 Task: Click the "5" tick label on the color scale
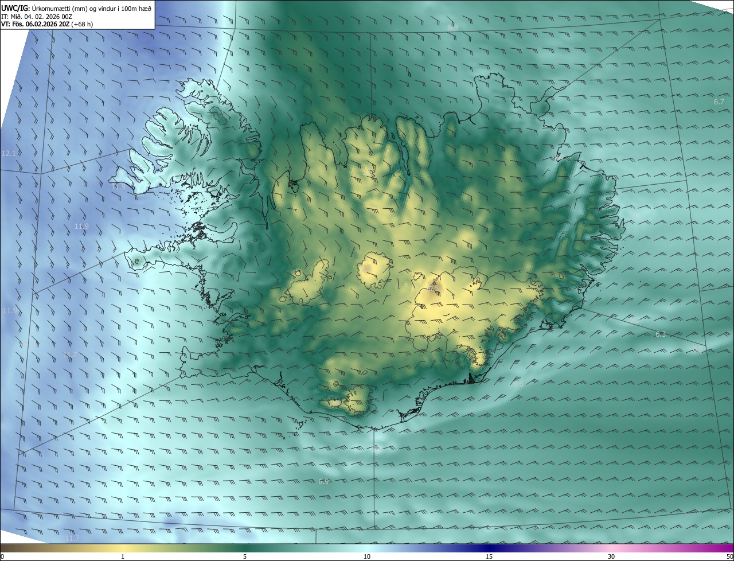click(245, 556)
